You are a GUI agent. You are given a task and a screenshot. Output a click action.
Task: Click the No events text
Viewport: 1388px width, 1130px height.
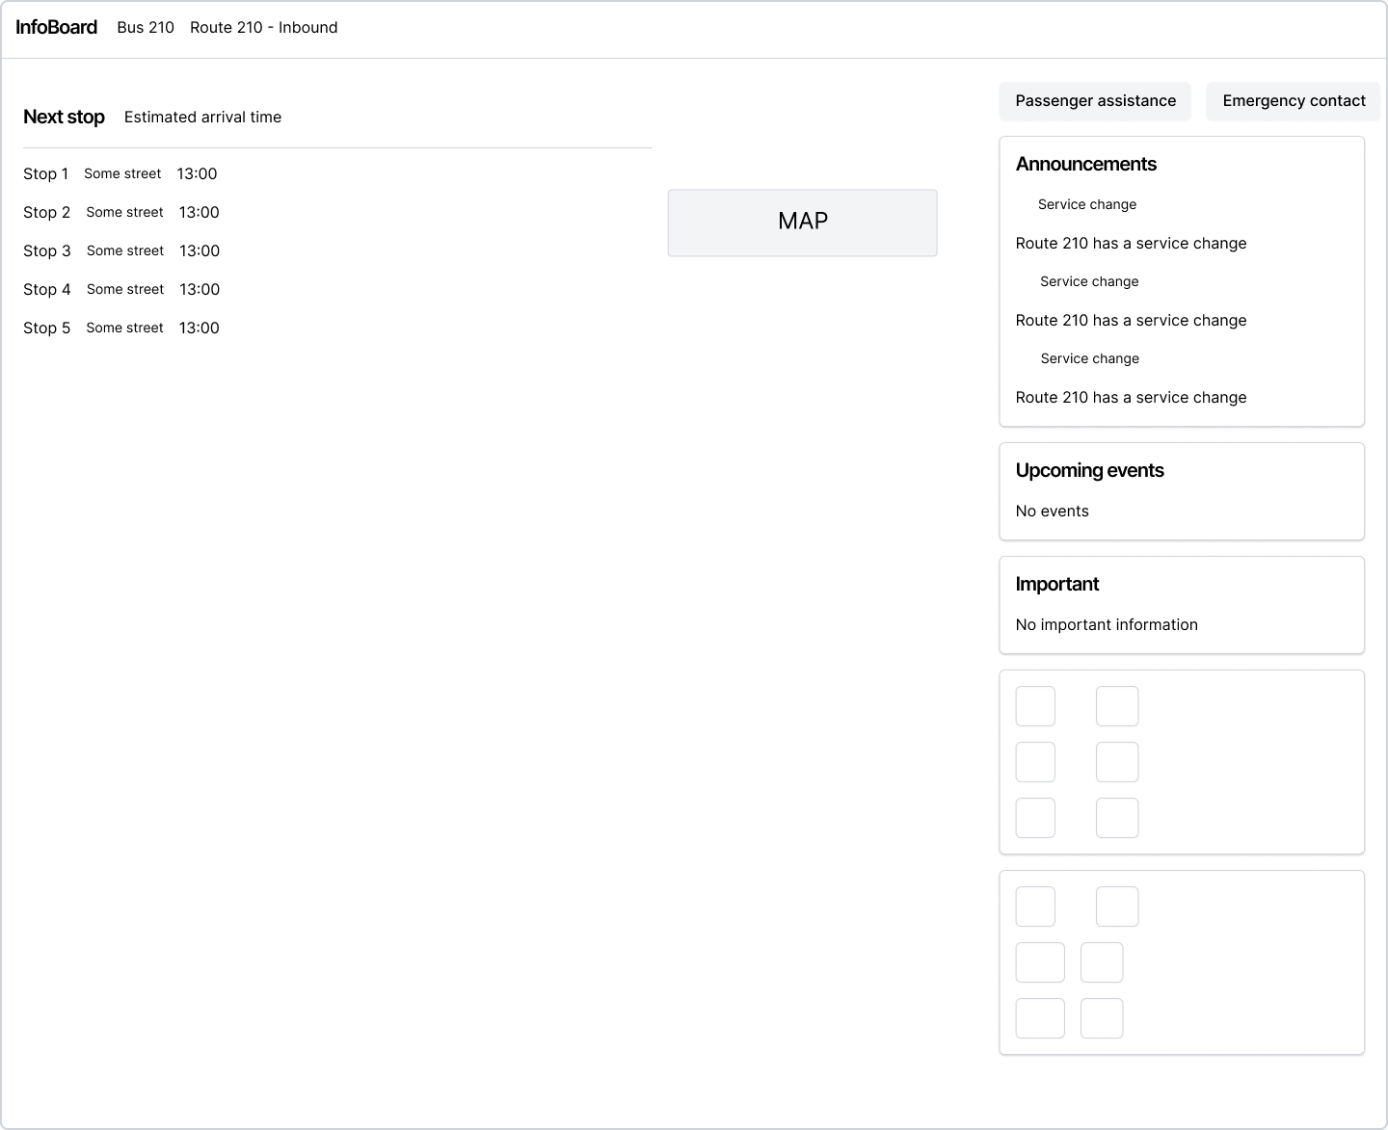(x=1052, y=511)
